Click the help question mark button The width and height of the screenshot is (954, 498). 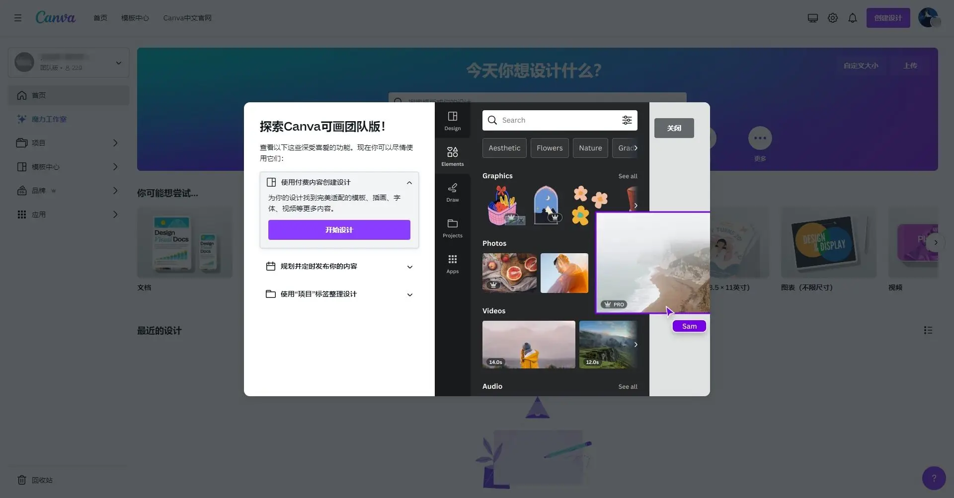934,478
